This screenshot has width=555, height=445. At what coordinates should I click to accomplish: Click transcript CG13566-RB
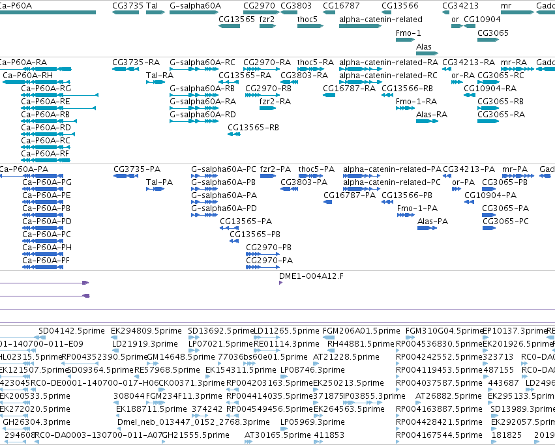408,89
